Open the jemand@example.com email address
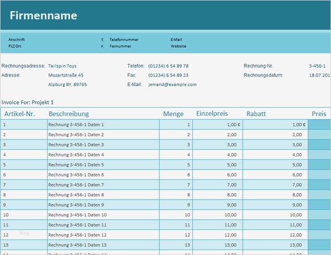Image resolution: width=331 pixels, height=255 pixels. click(x=172, y=84)
